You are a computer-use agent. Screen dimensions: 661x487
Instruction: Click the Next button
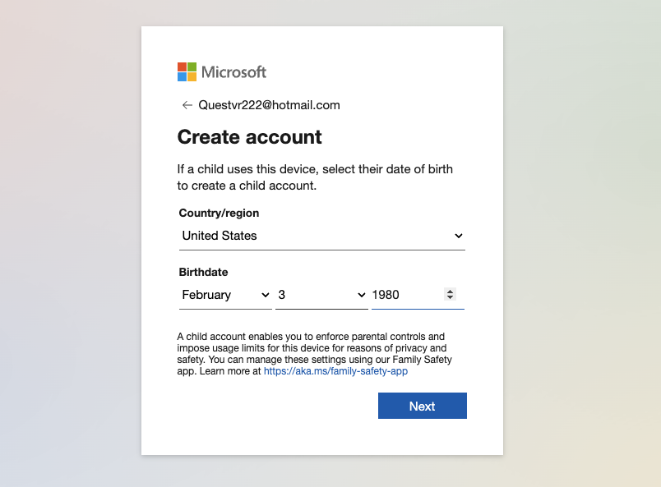423,406
